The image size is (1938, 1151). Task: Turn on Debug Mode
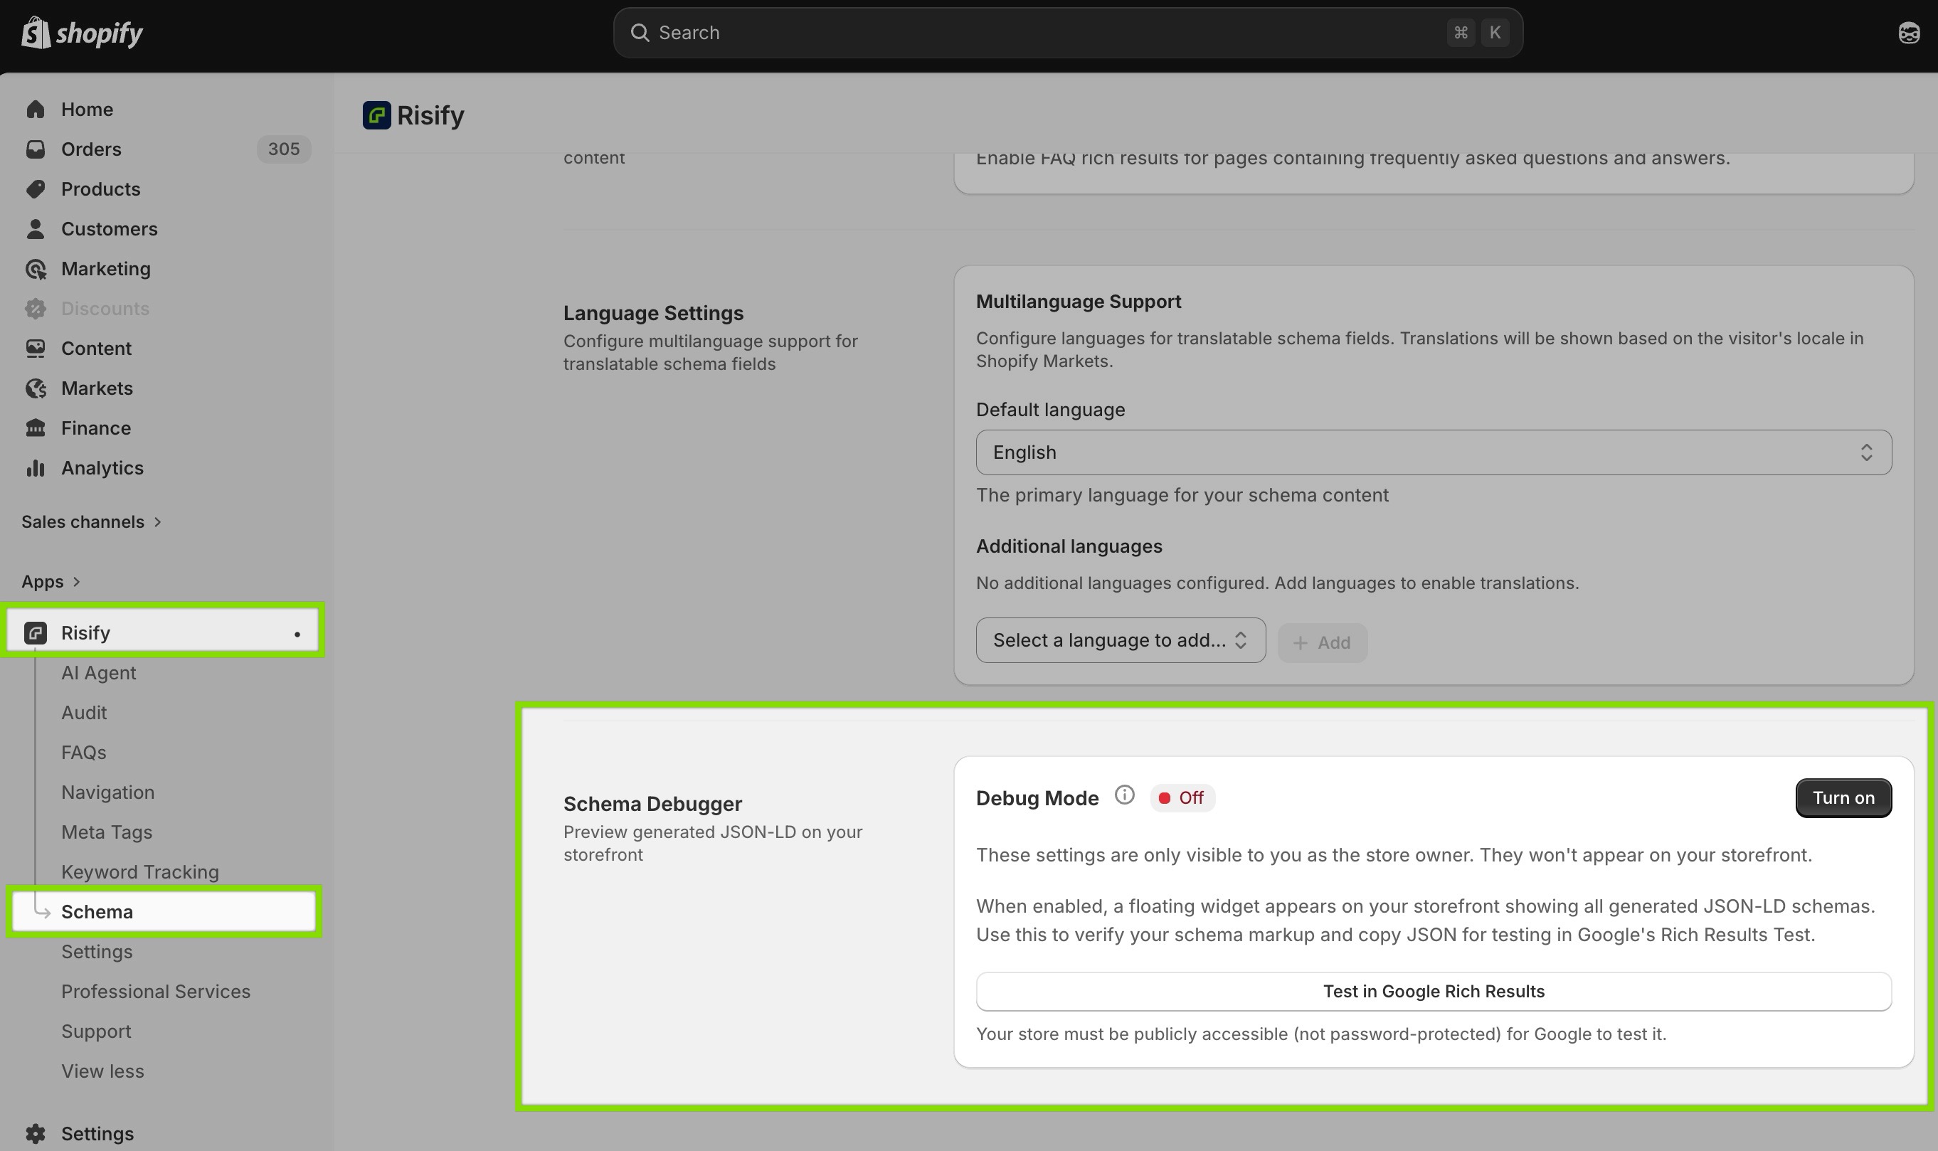tap(1843, 798)
